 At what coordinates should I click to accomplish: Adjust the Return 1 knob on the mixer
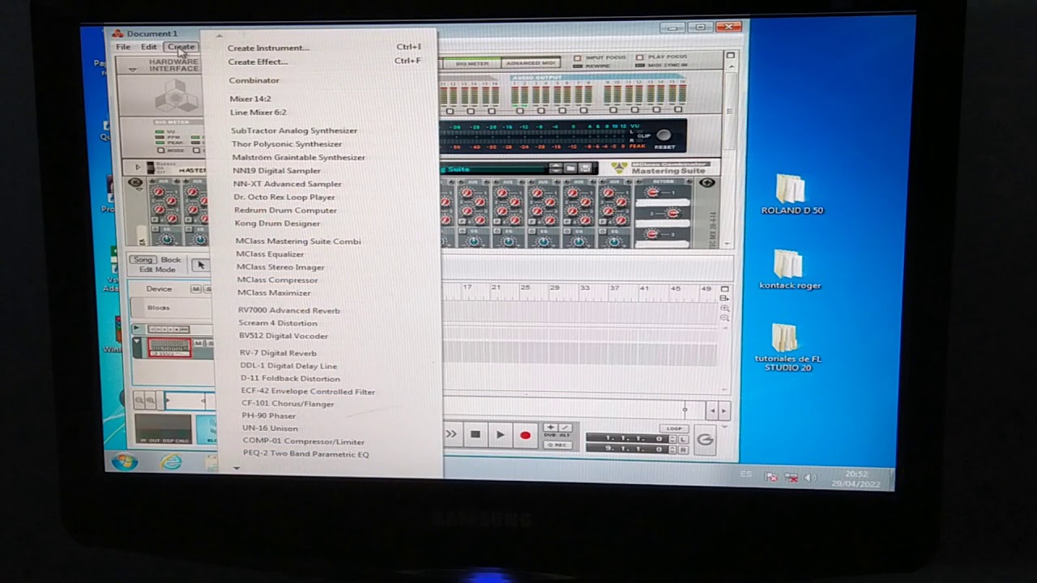(x=652, y=193)
